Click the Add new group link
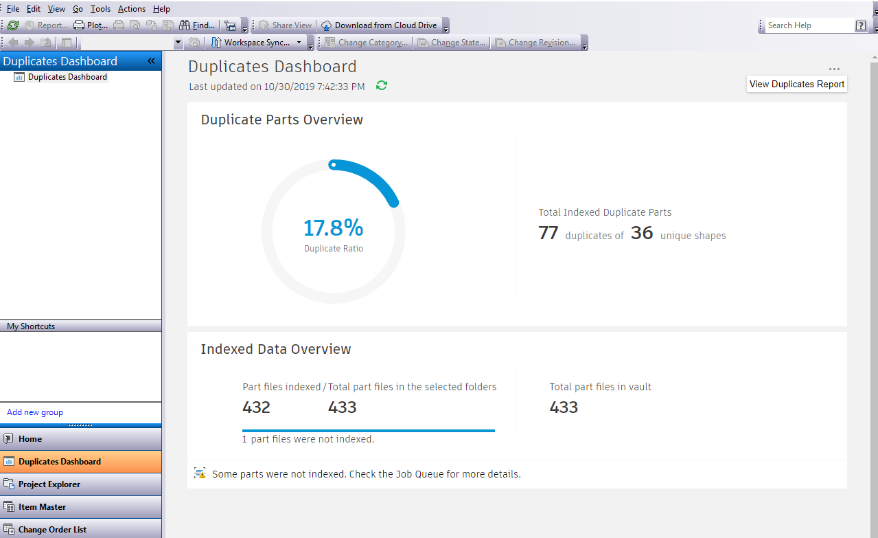Screen dimensions: 878x538 coord(35,412)
